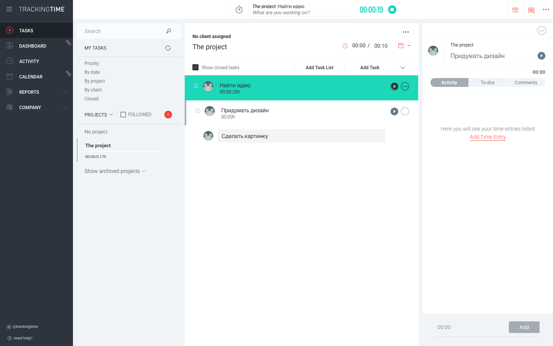The height and width of the screenshot is (346, 553).
Task: Open more options for Найти идею task
Action: click(x=405, y=86)
